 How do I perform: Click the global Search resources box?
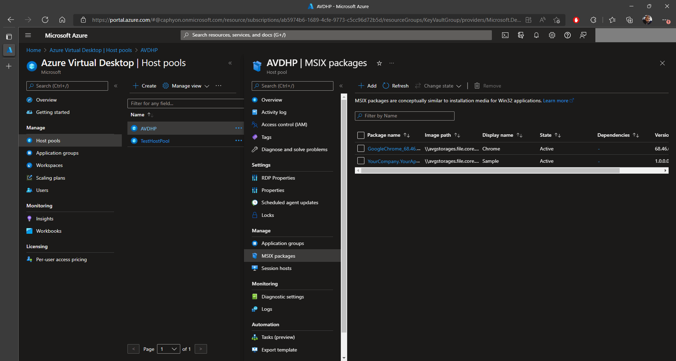(336, 35)
